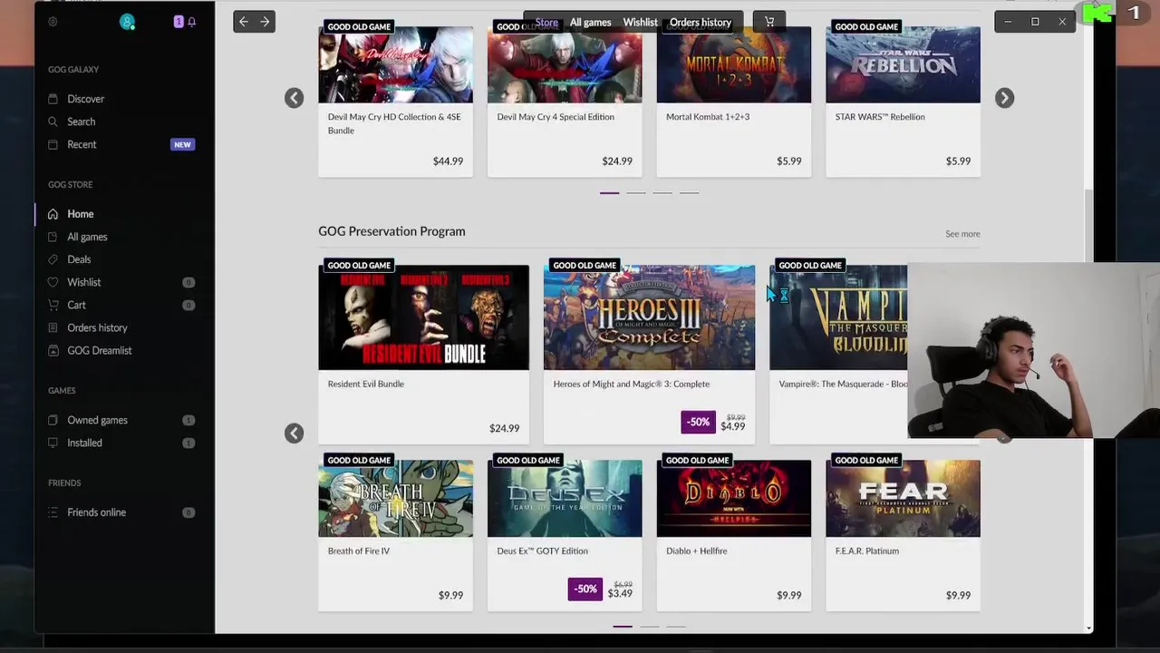Select second page dot of top carousel
Viewport: 1160px width, 653px height.
(636, 192)
